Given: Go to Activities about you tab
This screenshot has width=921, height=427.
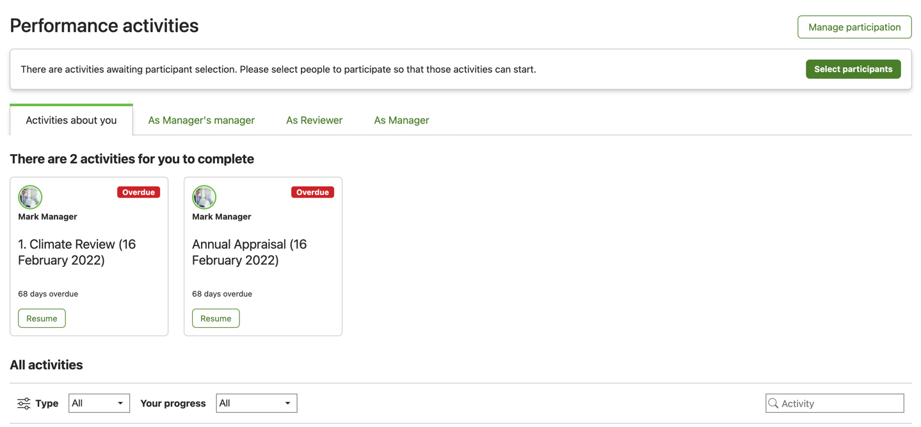Looking at the screenshot, I should (x=71, y=120).
